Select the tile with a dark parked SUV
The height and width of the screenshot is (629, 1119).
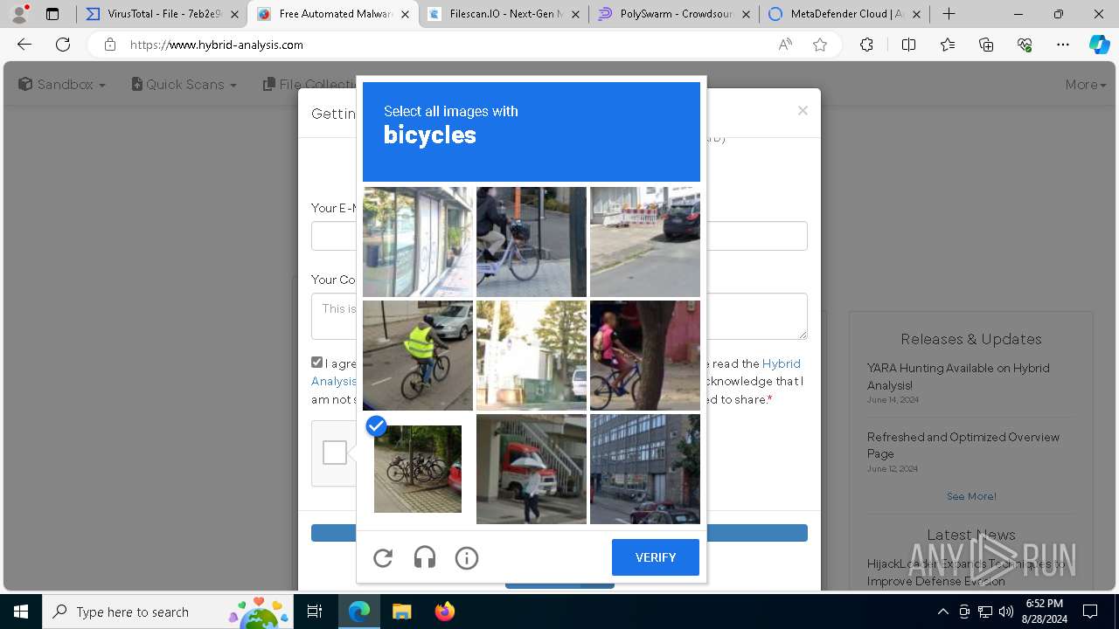[x=645, y=242]
